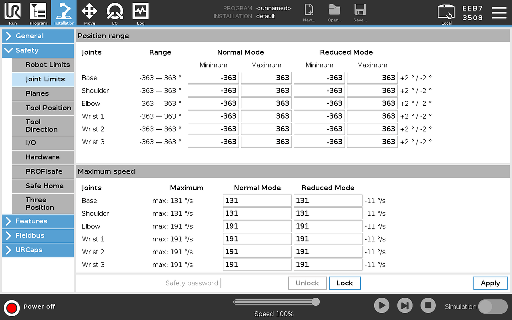This screenshot has height=320, width=512.
Task: Adjust the Speed slider
Action: [276, 302]
